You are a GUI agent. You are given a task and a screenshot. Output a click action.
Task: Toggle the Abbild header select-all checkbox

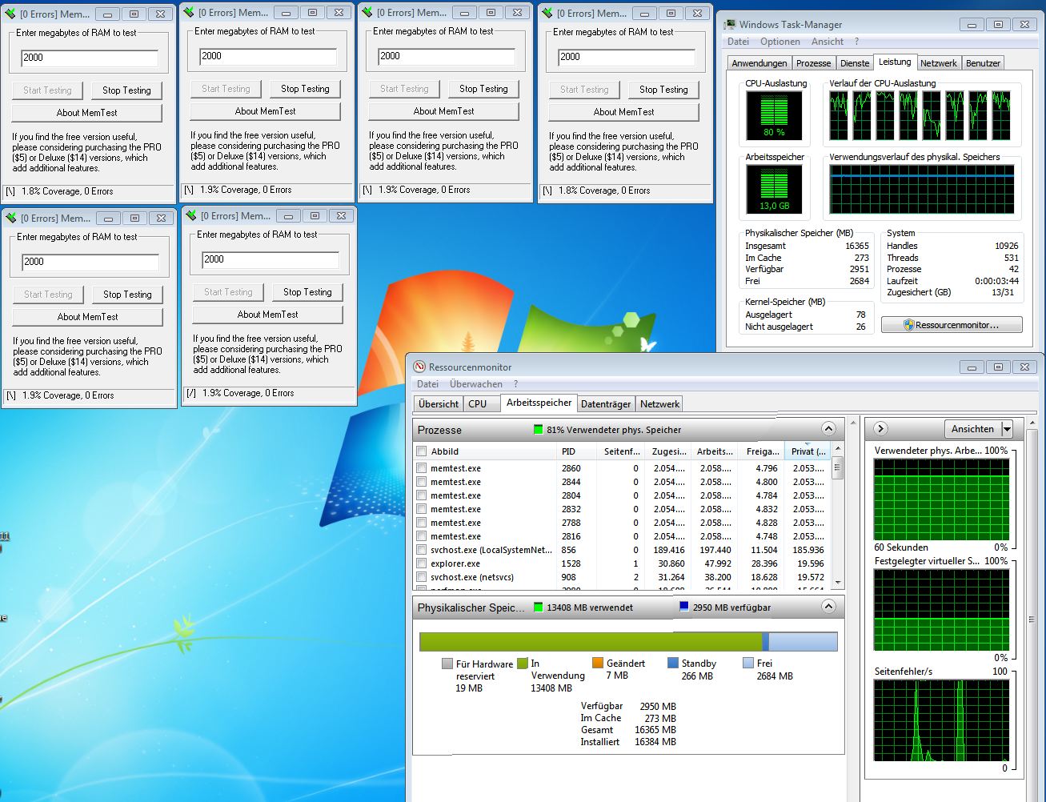click(x=422, y=451)
